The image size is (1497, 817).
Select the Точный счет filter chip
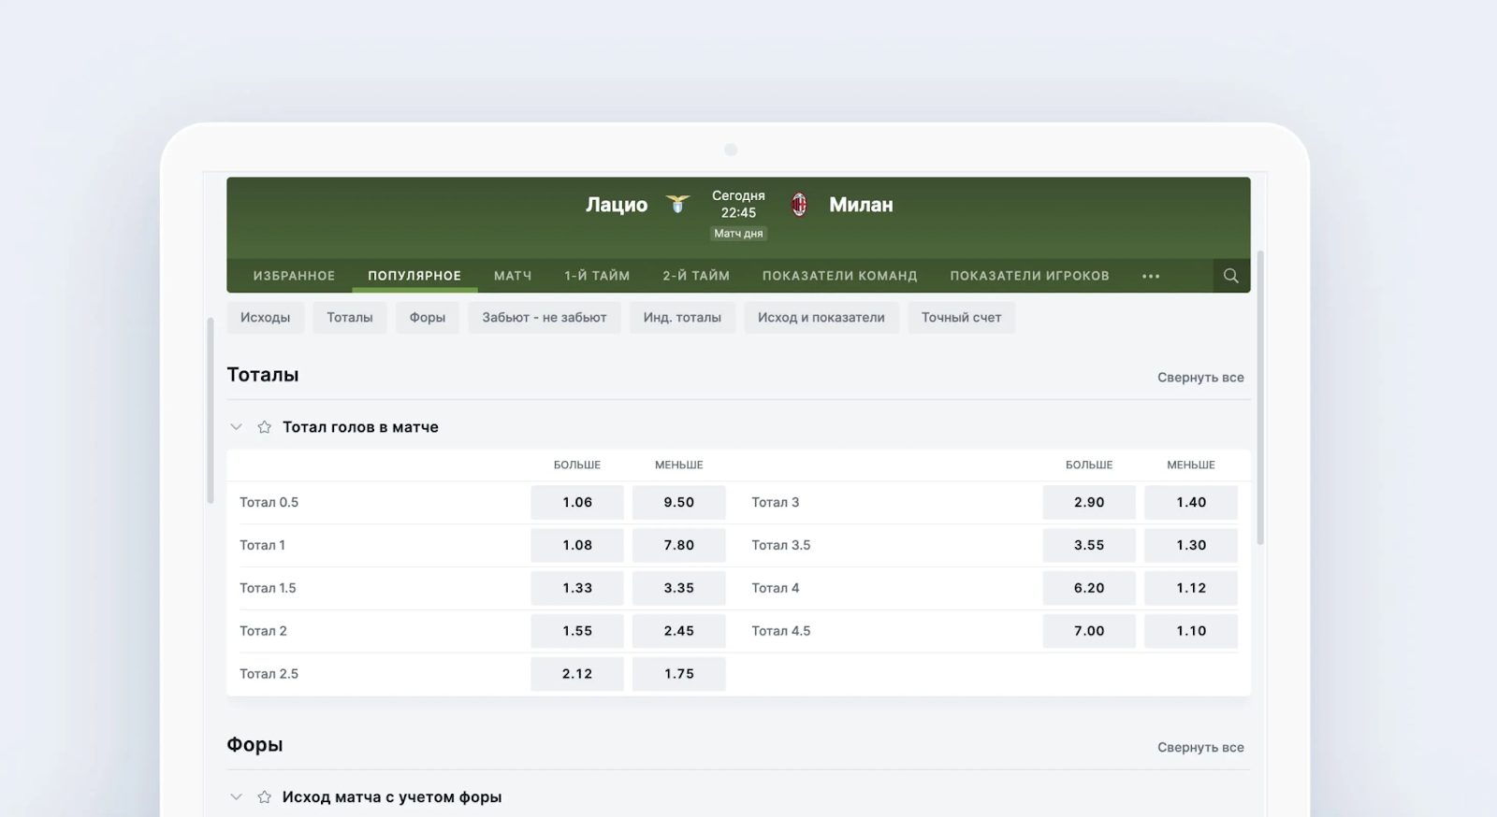[x=961, y=318]
